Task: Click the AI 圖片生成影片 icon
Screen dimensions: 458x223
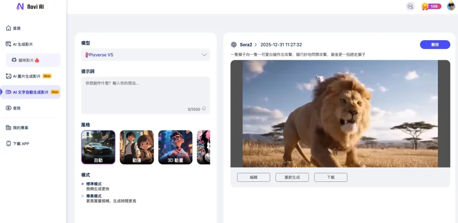Action: pyautogui.click(x=8, y=76)
